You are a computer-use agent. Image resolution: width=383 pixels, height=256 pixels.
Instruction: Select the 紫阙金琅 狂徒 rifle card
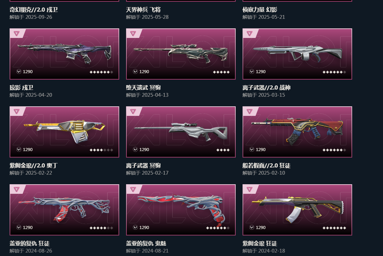(297, 210)
